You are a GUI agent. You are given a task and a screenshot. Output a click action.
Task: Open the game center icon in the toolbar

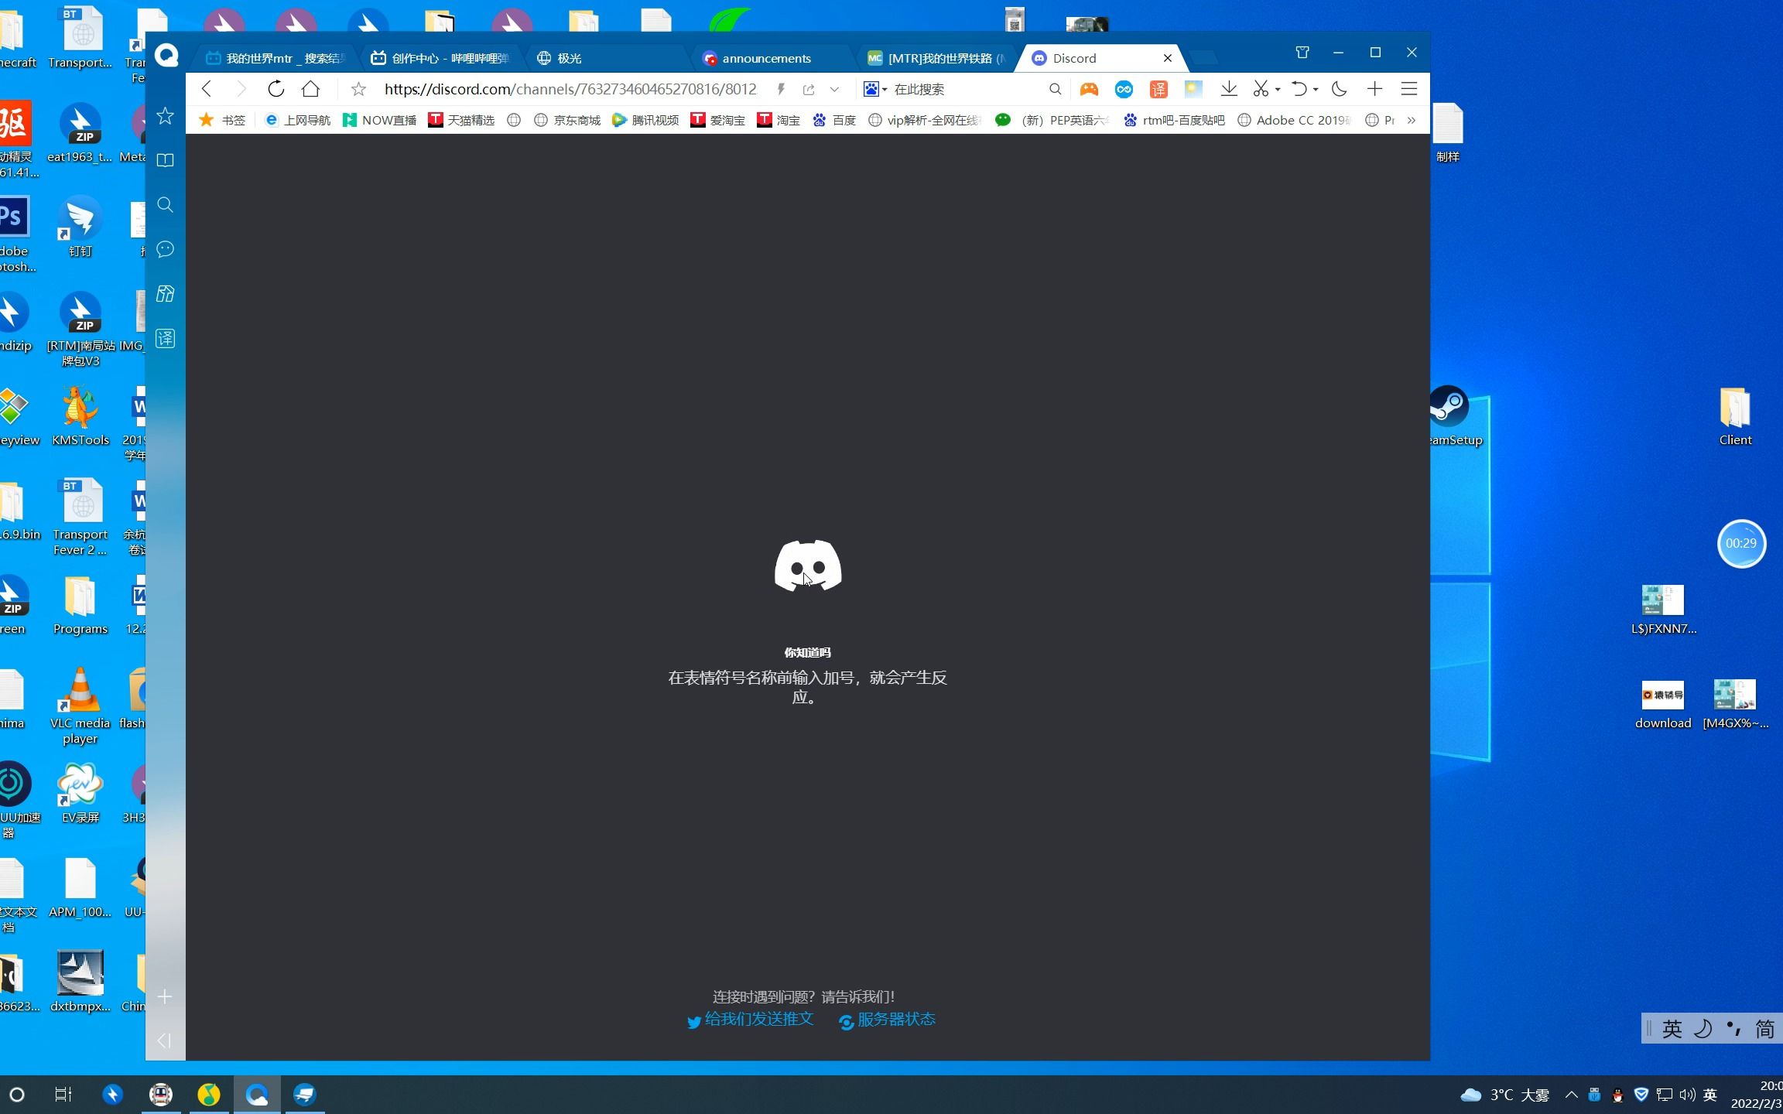[x=1088, y=89]
